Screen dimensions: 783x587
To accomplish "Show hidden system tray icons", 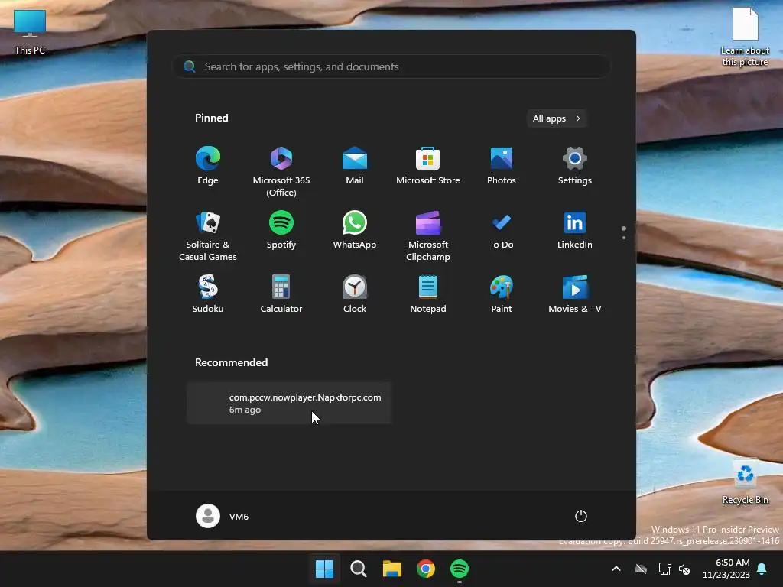I will pyautogui.click(x=616, y=569).
